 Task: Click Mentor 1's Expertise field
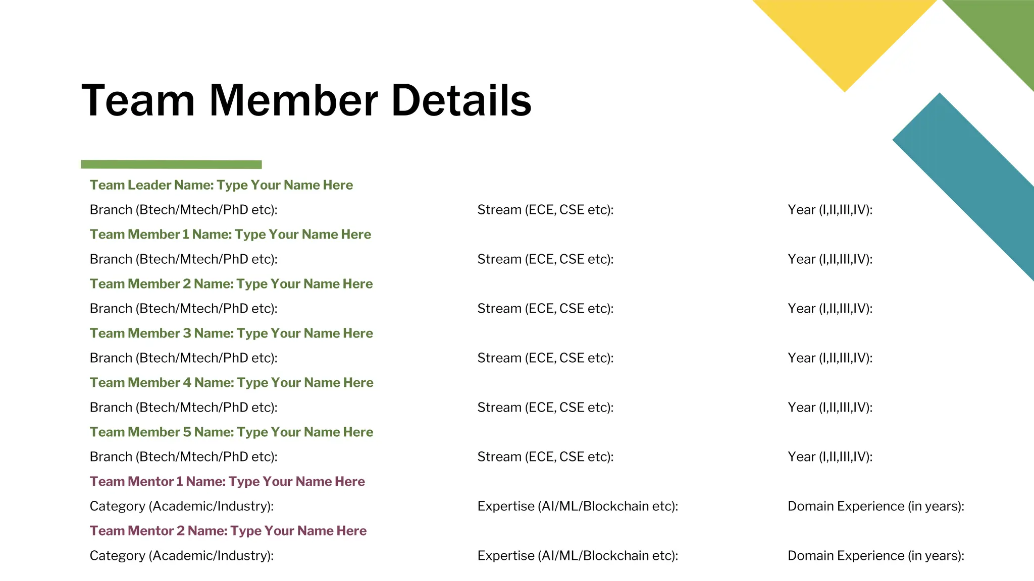tap(578, 506)
